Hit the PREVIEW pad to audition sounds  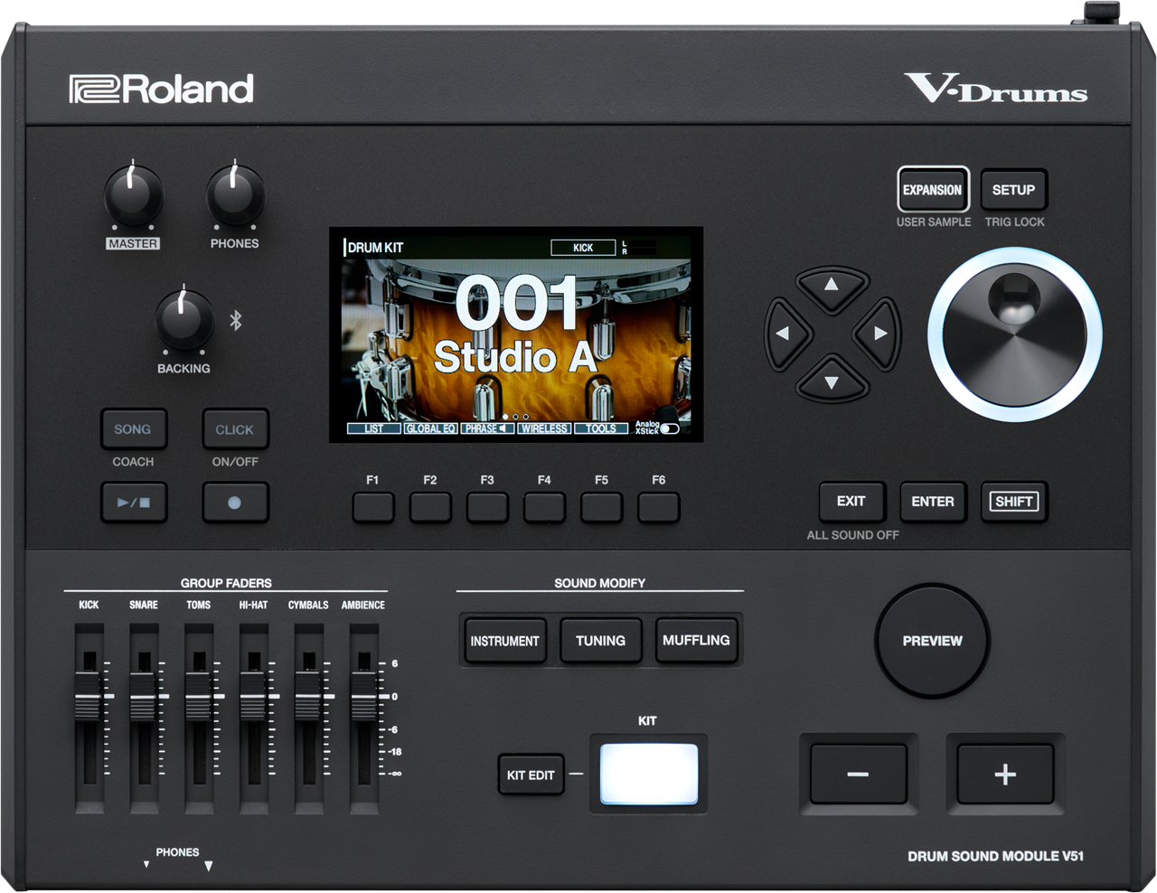tap(933, 641)
